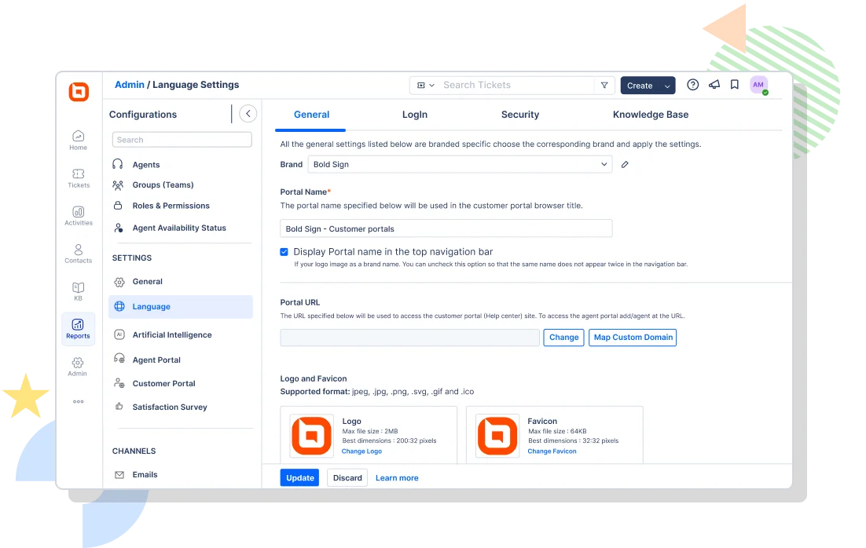
Task: Open the Tickets sidebar icon
Action: click(79, 178)
